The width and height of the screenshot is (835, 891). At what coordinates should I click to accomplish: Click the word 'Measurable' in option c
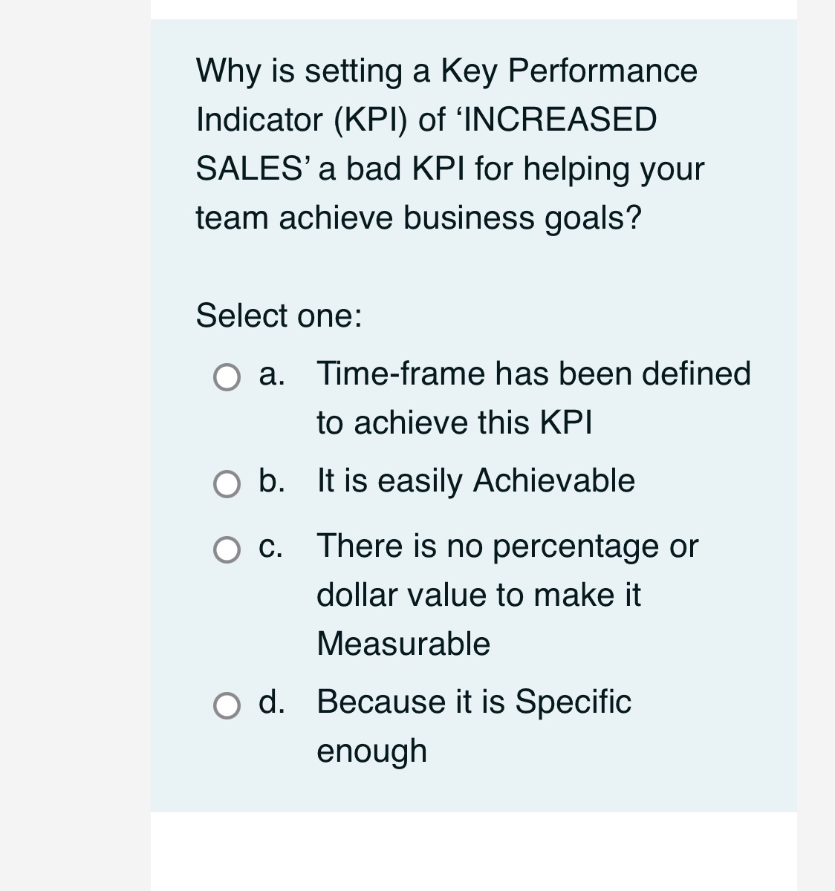[404, 644]
